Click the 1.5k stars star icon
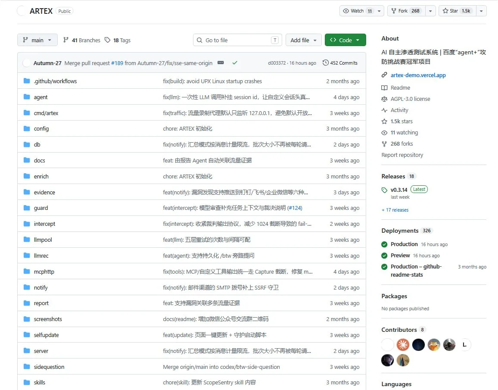This screenshot has width=498, height=390. tap(384, 122)
